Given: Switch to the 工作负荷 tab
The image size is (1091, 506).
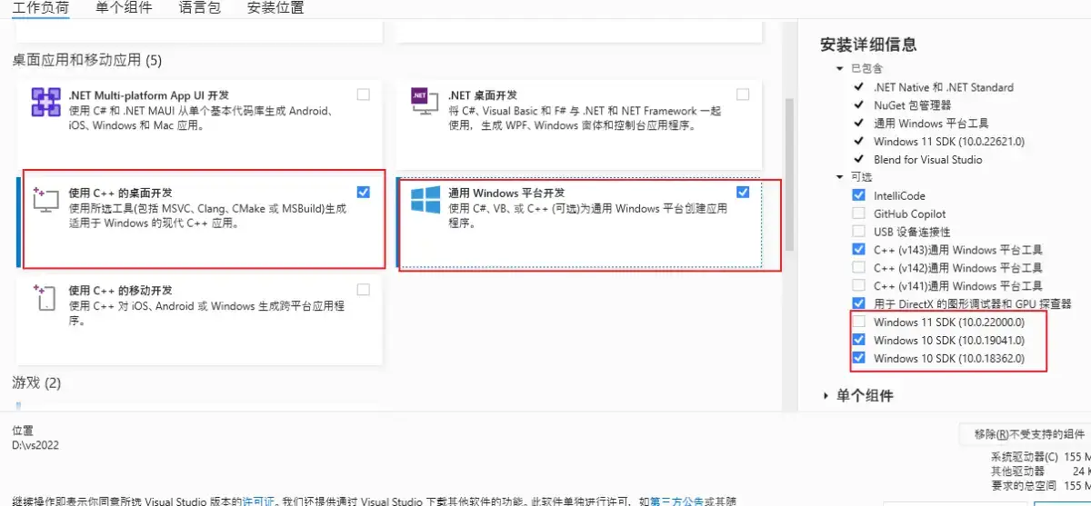Looking at the screenshot, I should [x=40, y=7].
